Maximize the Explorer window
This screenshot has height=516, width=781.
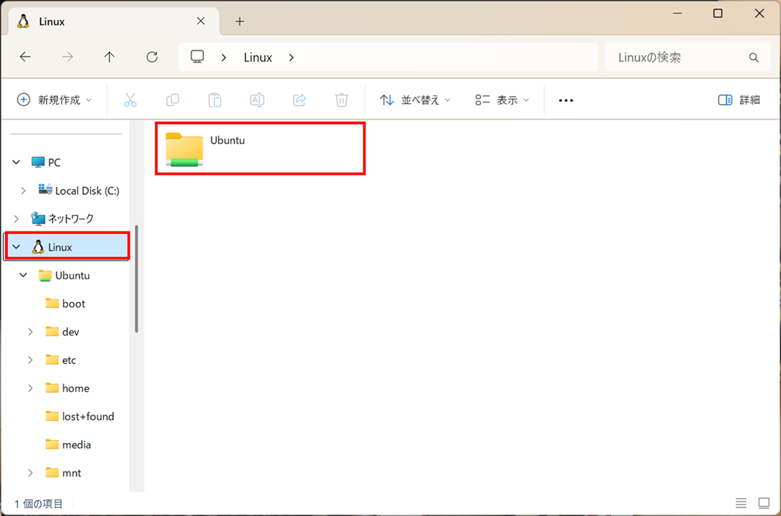coord(718,14)
